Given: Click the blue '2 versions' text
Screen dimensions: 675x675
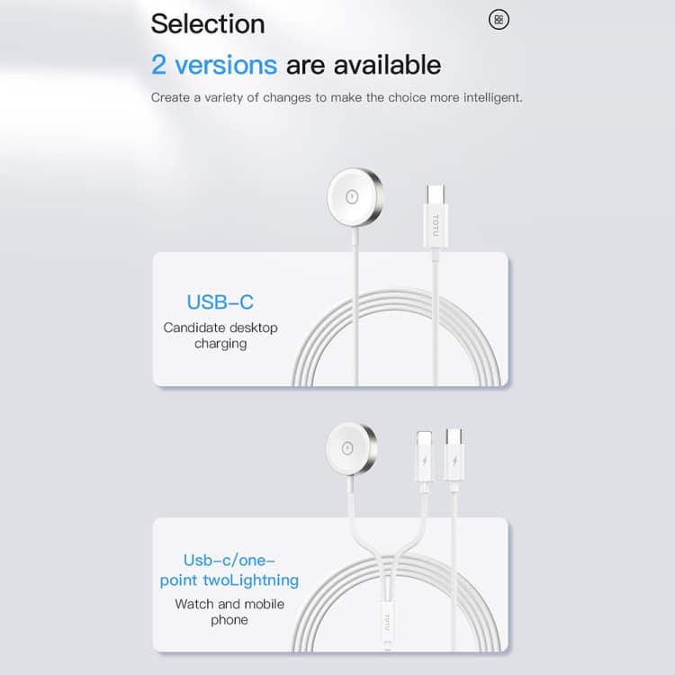Looking at the screenshot, I should pyautogui.click(x=214, y=65).
